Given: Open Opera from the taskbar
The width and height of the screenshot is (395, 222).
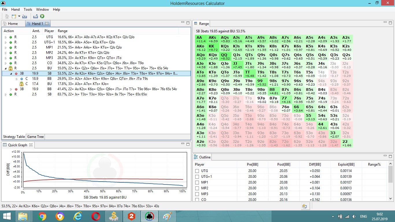Looking at the screenshot, I should point(96,216).
